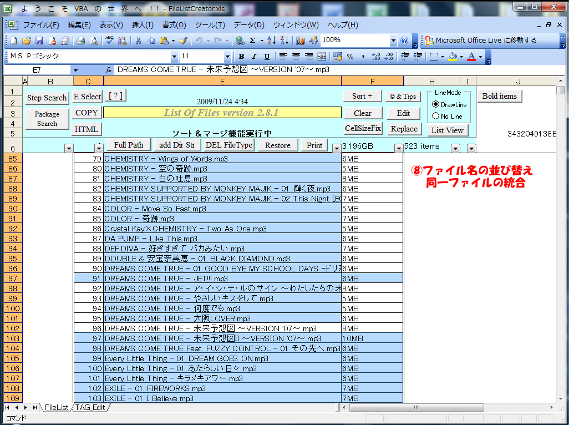Click the Paste clipboard icon
Image resolution: width=569 pixels, height=425 pixels.
164,41
